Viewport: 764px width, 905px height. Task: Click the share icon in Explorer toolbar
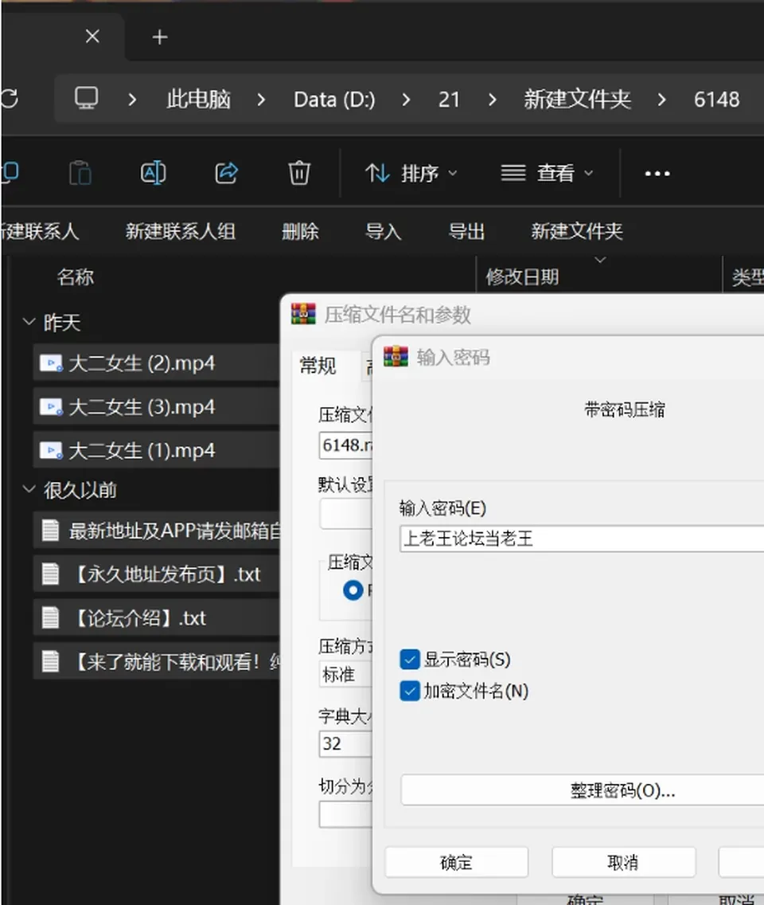pyautogui.click(x=226, y=173)
